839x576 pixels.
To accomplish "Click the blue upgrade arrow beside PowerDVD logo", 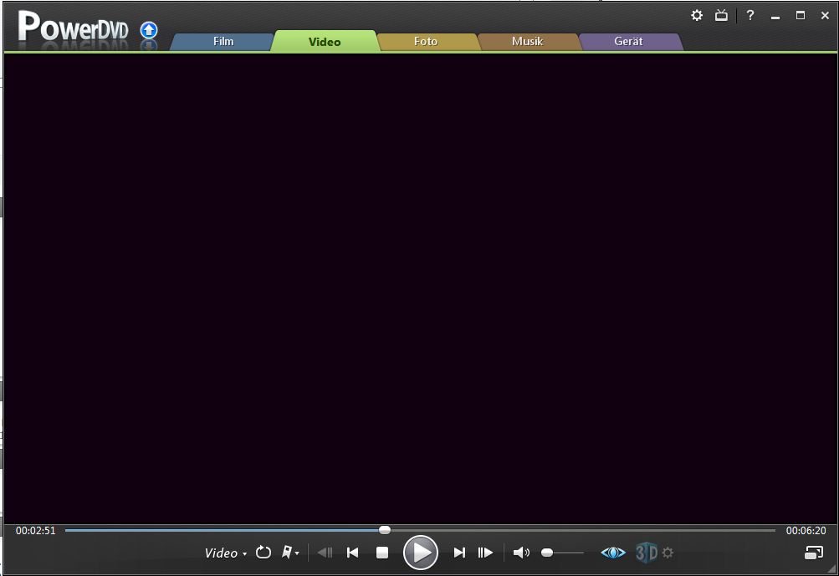I will click(149, 30).
